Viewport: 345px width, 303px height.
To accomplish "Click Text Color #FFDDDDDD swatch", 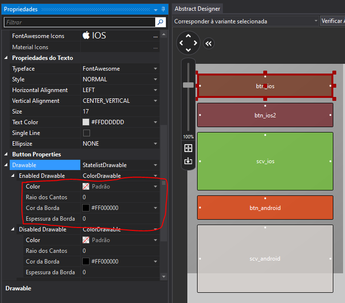I will coord(86,122).
